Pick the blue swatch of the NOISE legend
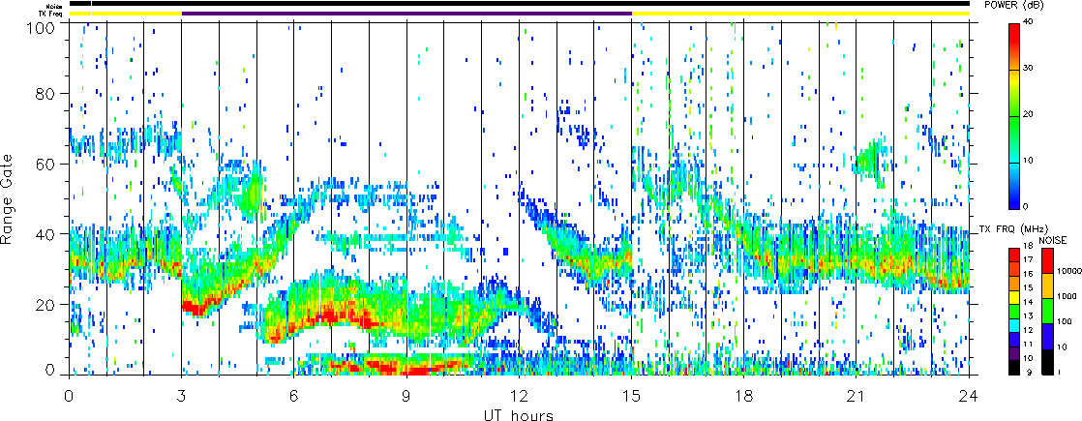Viewport: 1082px width, 421px height. coord(1046,336)
